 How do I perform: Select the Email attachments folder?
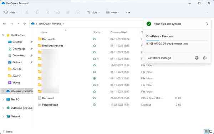tap(53, 46)
